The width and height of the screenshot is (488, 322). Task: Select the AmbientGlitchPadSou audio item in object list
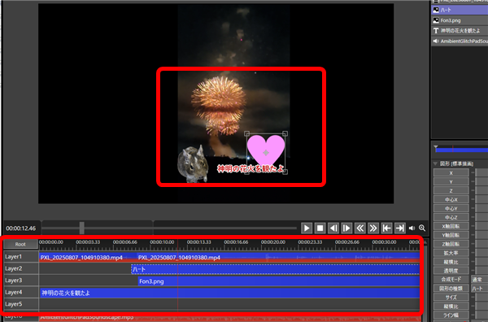[x=460, y=41]
